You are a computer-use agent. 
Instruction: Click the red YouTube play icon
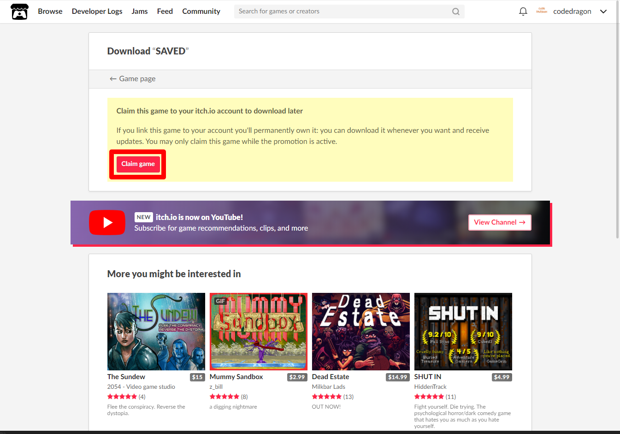point(107,222)
